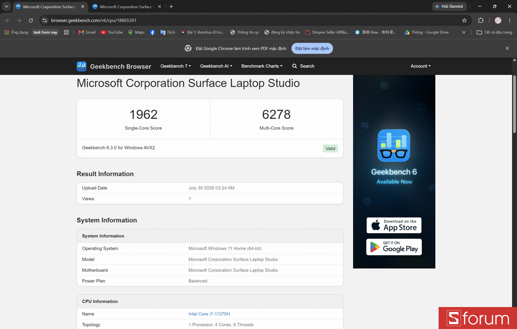Image resolution: width=517 pixels, height=329 pixels.
Task: Open the Bài 1: Renshuu B bookmark
Action: point(202,32)
